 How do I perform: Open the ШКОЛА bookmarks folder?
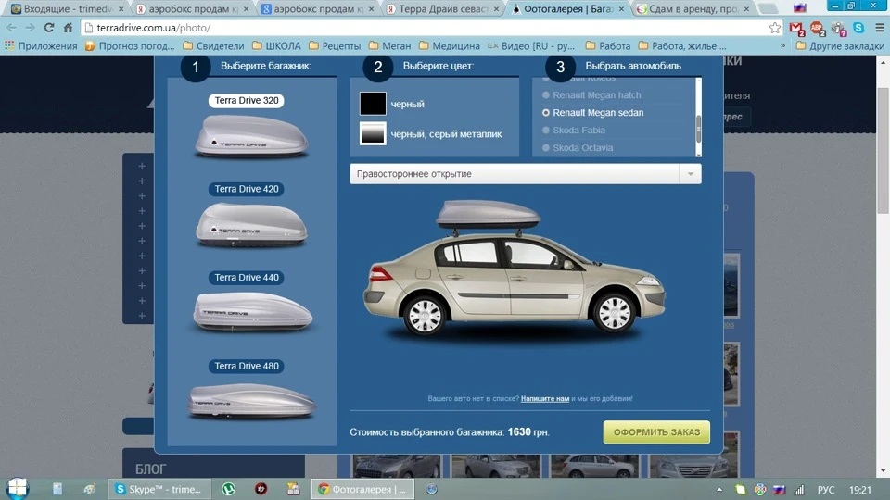[x=276, y=46]
